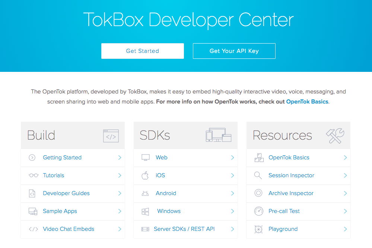
Task: Click the chevron on the OpenTok Basics row
Action: click(345, 158)
